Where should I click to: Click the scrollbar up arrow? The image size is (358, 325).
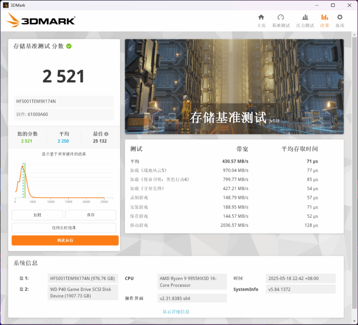click(x=355, y=35)
